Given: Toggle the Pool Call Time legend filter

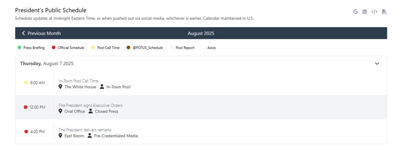Looking at the screenshot, I should [x=105, y=48].
